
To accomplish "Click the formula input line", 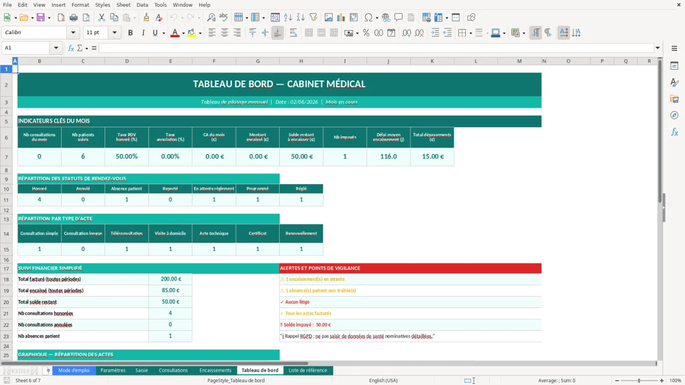I will [x=376, y=48].
